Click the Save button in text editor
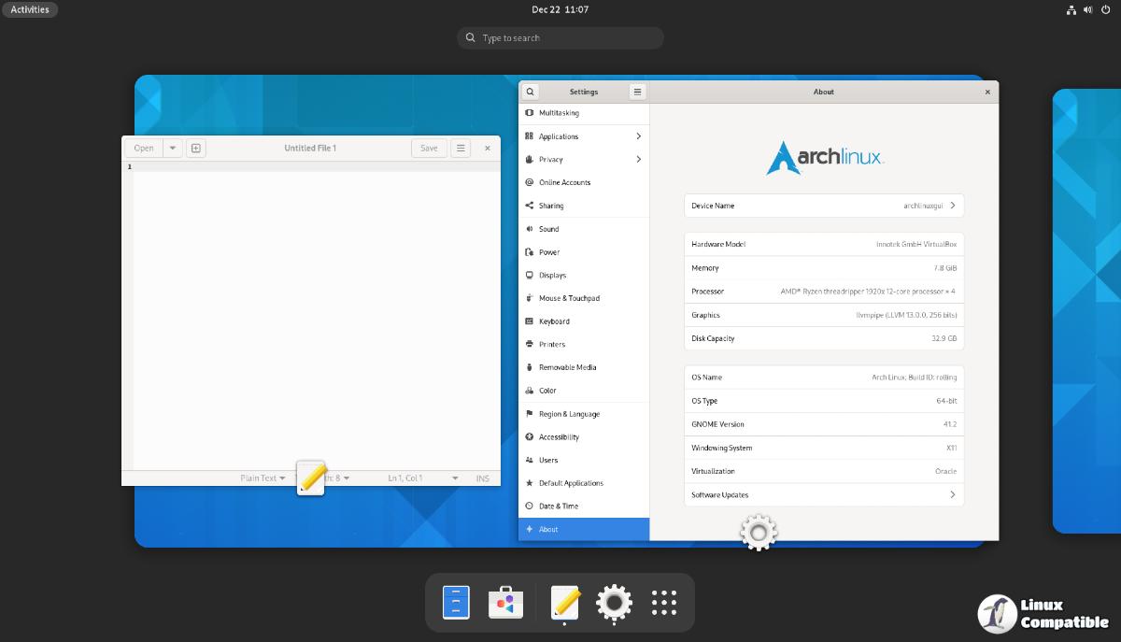The width and height of the screenshot is (1121, 642). coord(429,148)
